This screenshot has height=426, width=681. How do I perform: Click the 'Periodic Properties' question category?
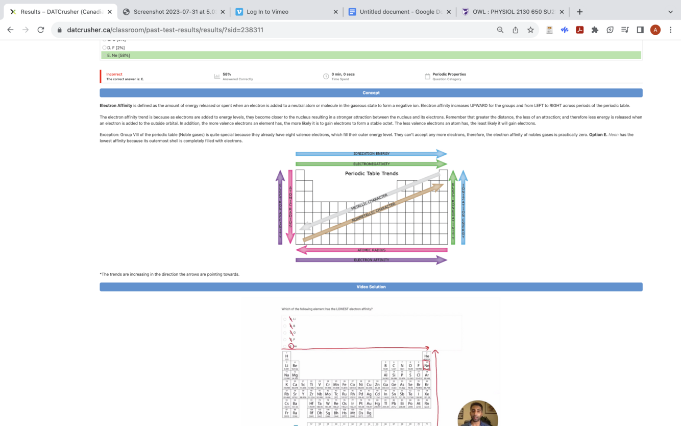[449, 74]
